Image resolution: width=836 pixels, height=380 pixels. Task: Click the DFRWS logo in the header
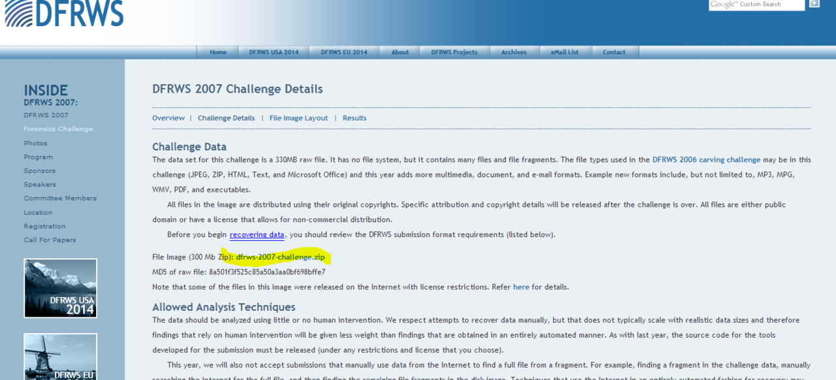pos(64,14)
